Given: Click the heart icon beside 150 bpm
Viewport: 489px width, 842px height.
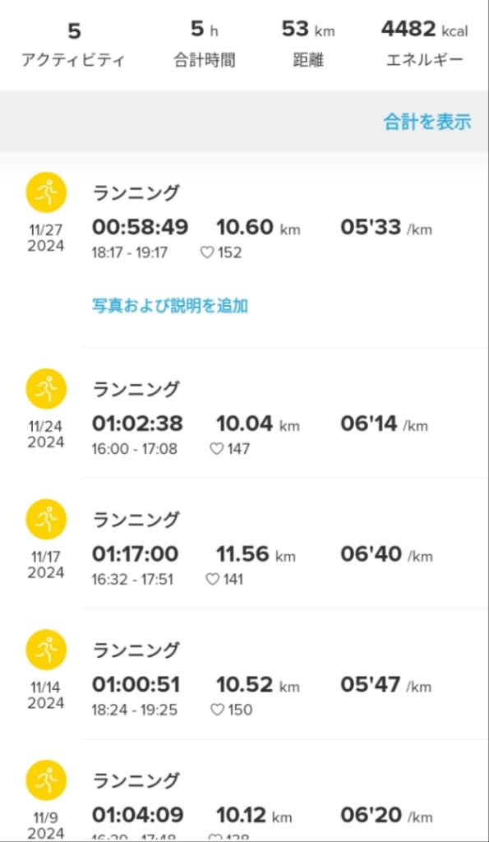Looking at the screenshot, I should point(217,710).
